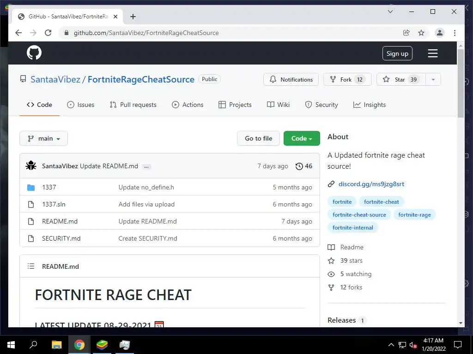Screen dimensions: 473x354
Task: Open Windows Start menu
Action: pos(11,345)
